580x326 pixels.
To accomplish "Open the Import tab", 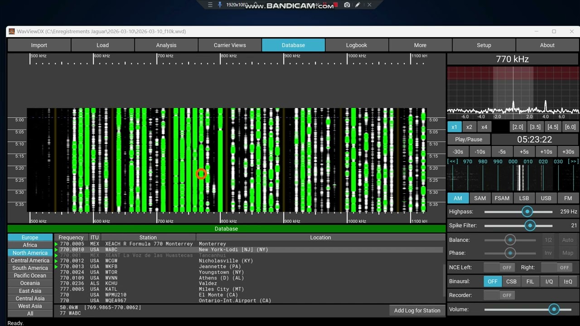I will coord(39,45).
